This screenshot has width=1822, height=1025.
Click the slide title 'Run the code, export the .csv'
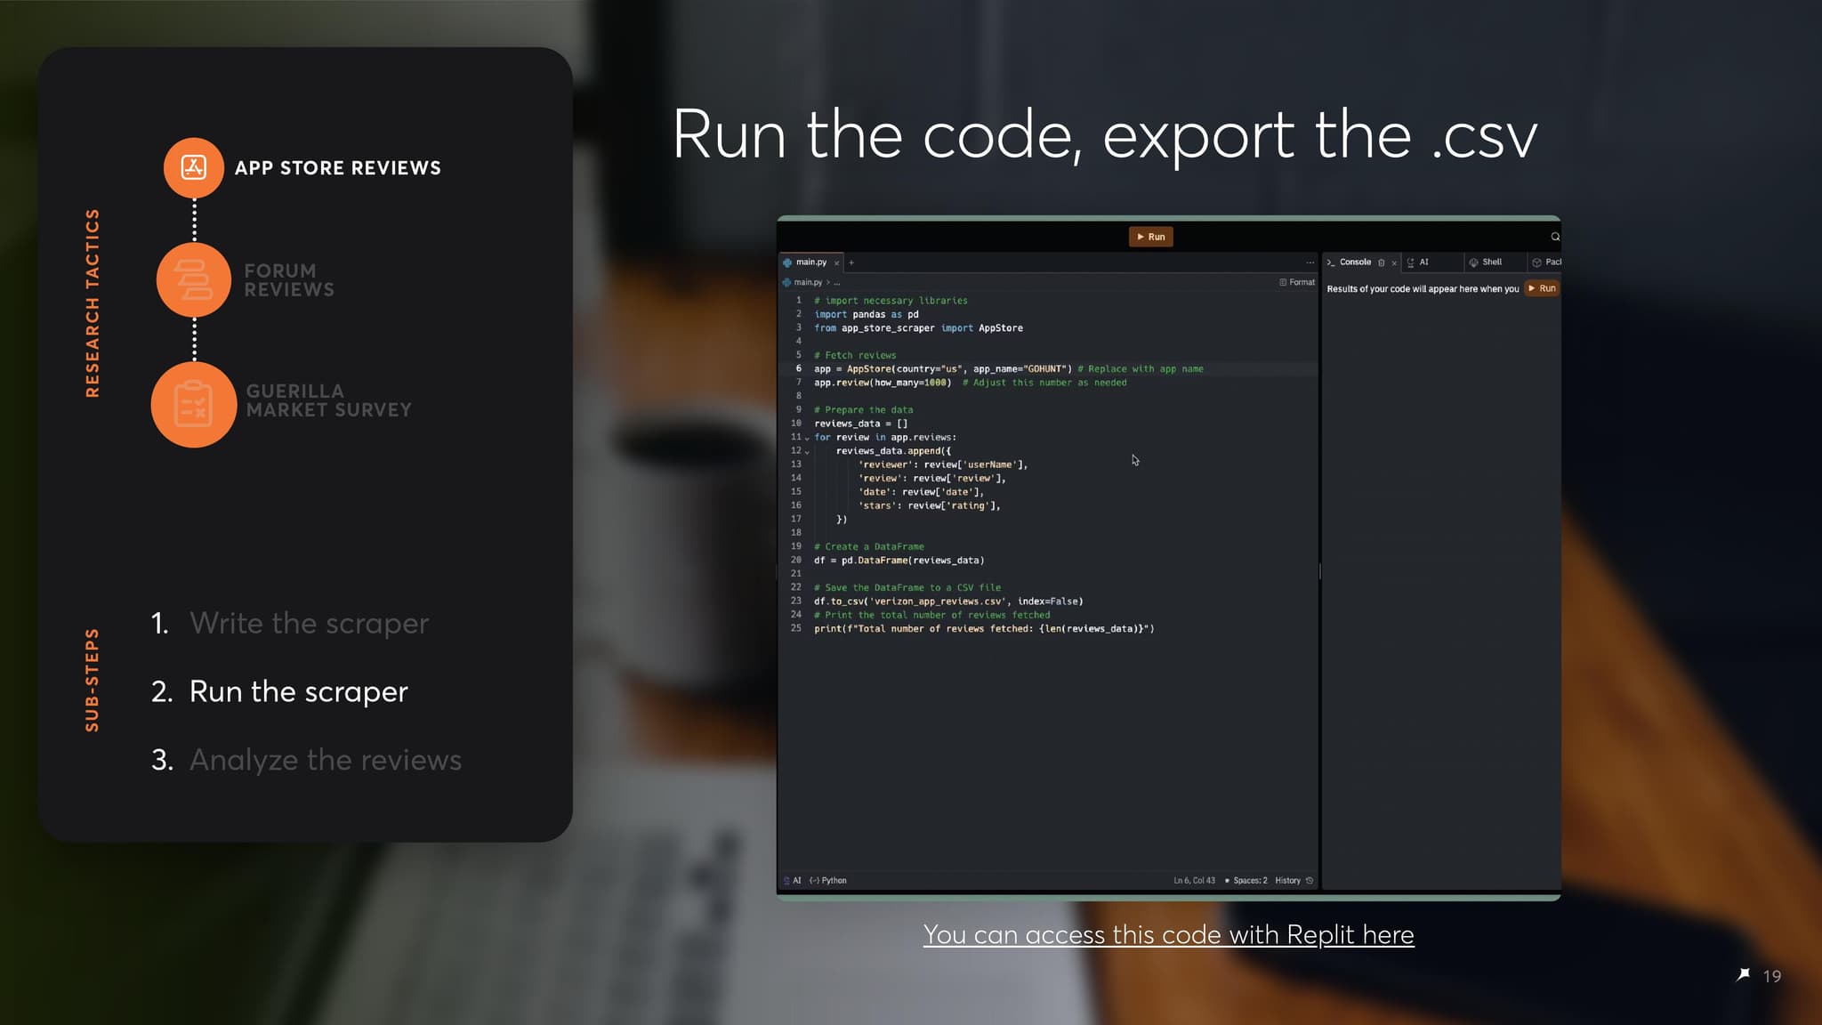[1105, 135]
